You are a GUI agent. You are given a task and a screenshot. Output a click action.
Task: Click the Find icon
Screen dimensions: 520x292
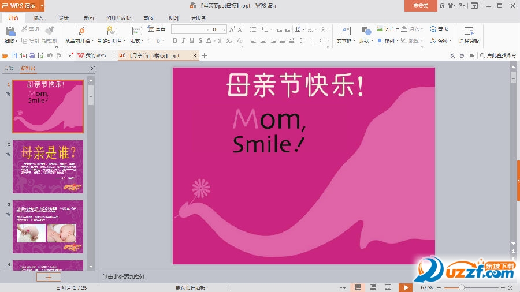(x=433, y=29)
